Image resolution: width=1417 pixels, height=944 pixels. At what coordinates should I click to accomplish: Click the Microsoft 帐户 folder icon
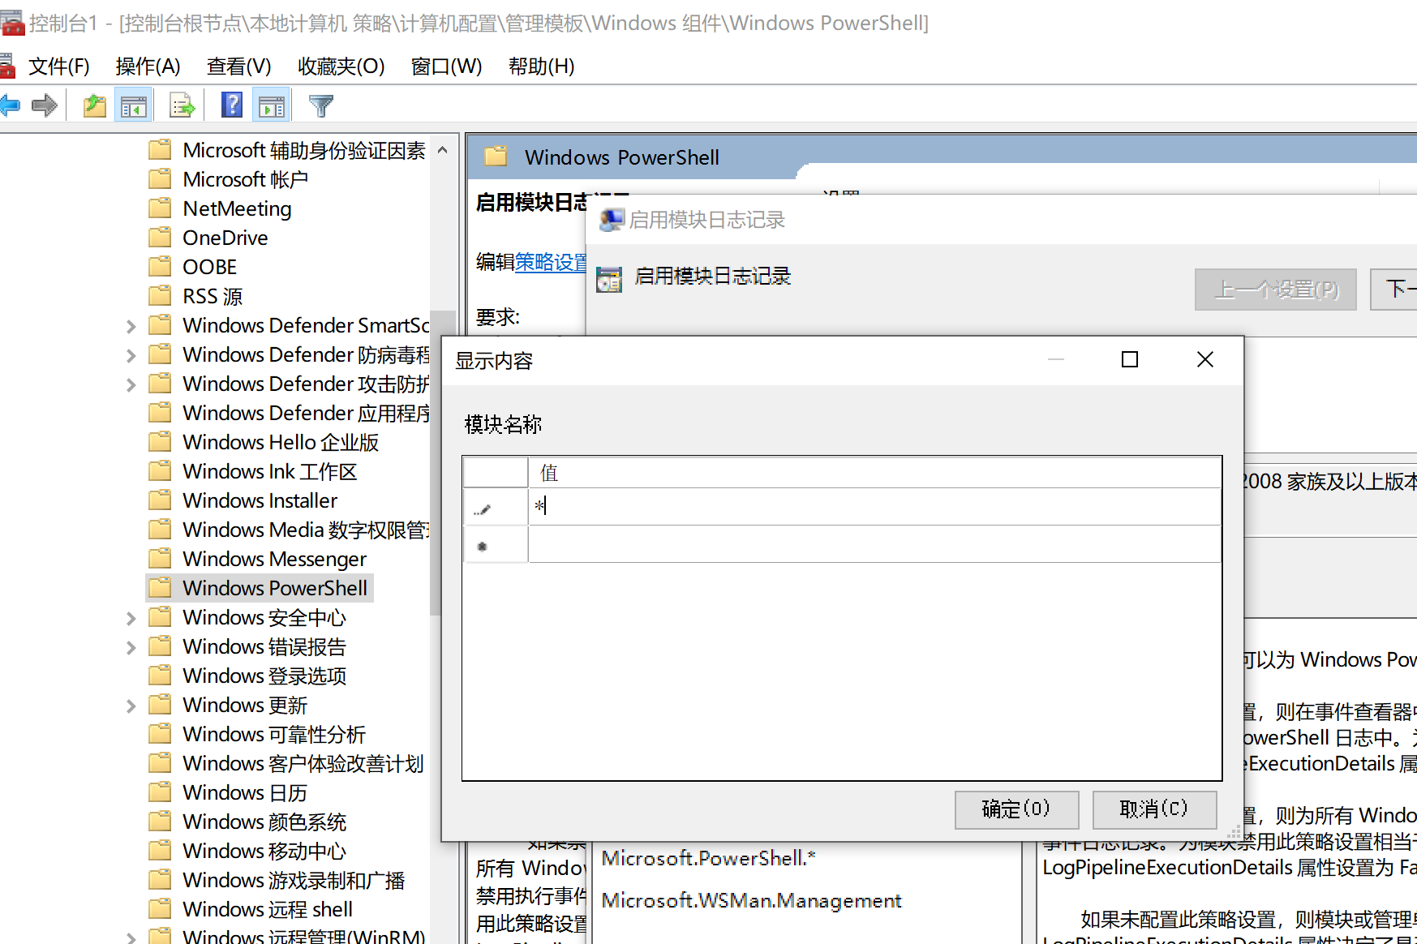(161, 179)
